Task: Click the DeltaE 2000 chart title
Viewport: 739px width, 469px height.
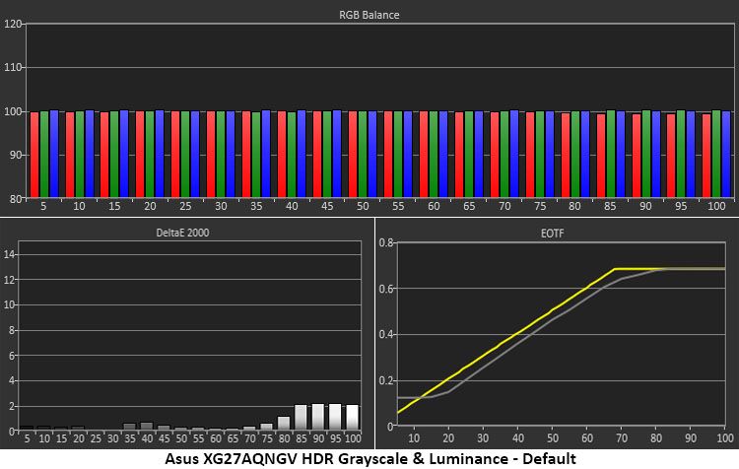Action: click(x=182, y=233)
